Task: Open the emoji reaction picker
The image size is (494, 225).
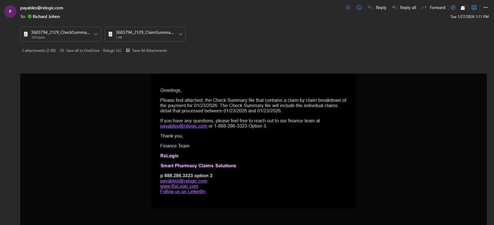Action: coord(359,8)
